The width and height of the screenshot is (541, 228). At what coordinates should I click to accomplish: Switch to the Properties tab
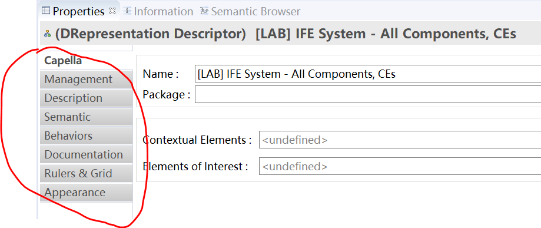pos(78,11)
